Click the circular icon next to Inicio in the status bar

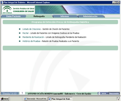[x=99, y=93]
